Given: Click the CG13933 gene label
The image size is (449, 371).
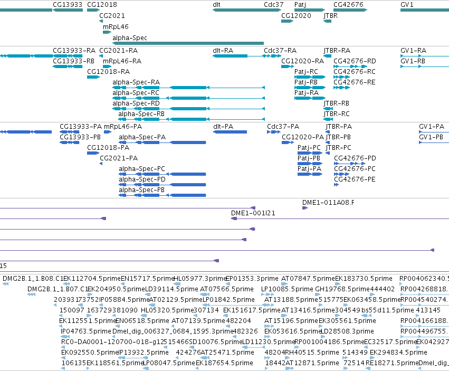Looking at the screenshot, I should [x=68, y=5].
